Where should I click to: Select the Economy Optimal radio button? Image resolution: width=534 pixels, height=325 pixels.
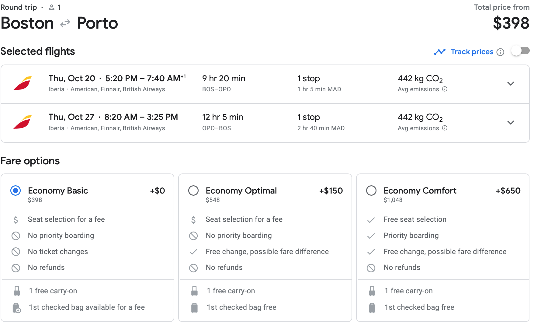click(x=193, y=191)
